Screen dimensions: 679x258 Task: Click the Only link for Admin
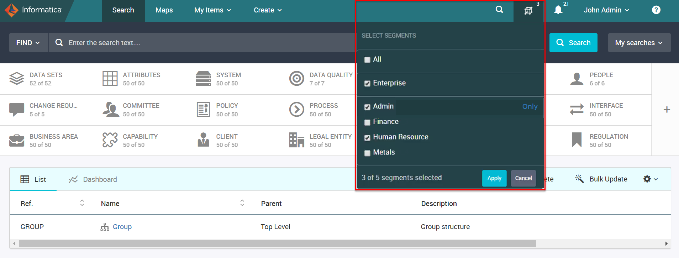coord(530,106)
